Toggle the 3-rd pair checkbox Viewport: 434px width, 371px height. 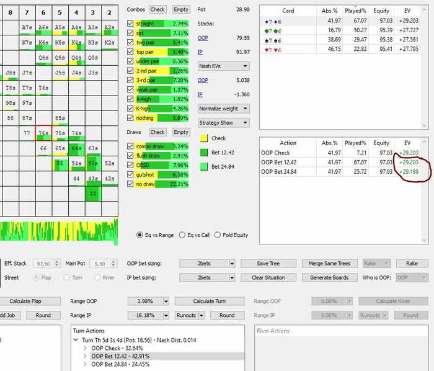click(x=130, y=80)
